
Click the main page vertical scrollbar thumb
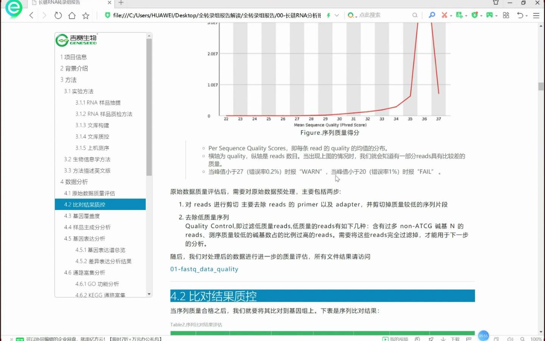click(541, 86)
